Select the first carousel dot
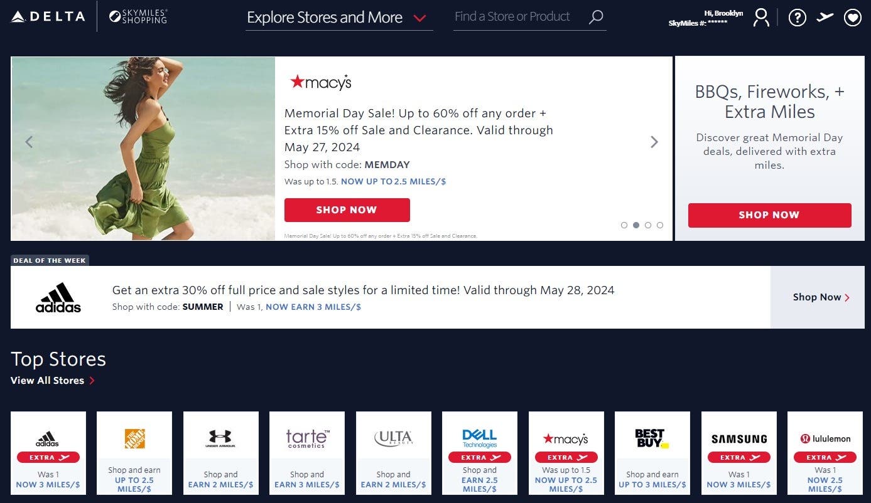871x503 pixels. point(624,225)
